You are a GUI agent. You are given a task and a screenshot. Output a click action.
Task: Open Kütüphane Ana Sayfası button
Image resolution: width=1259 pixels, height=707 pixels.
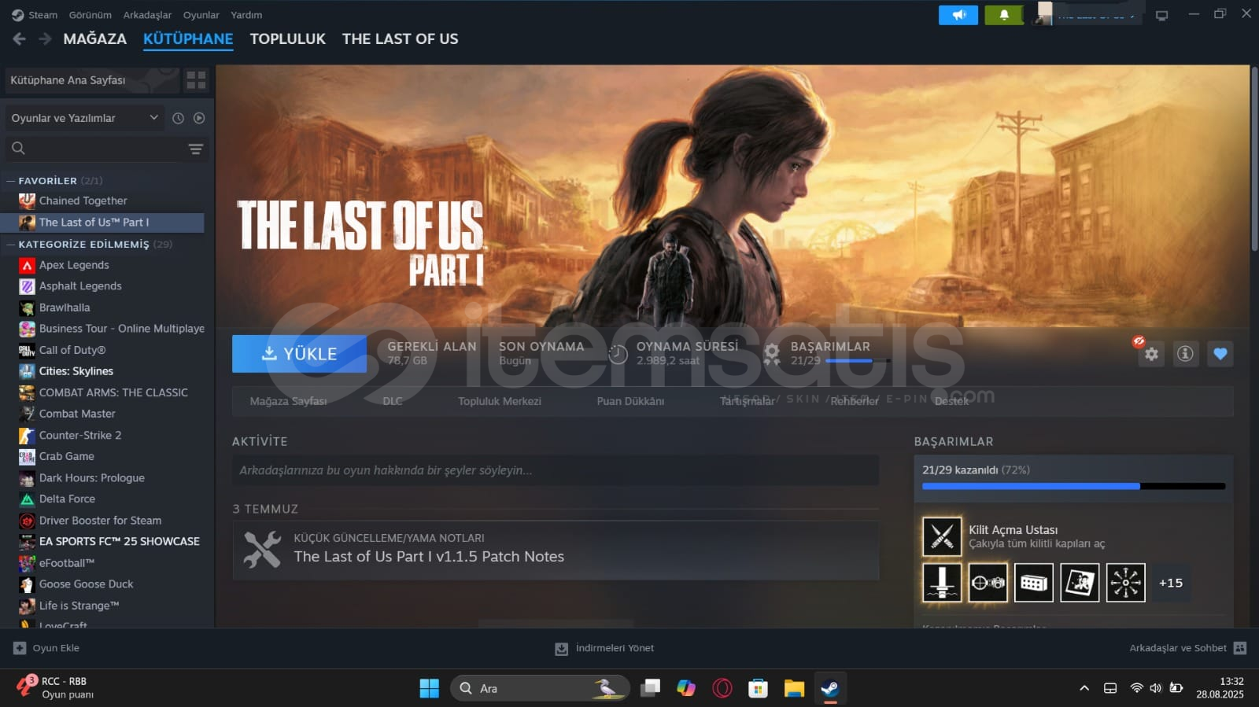click(91, 80)
